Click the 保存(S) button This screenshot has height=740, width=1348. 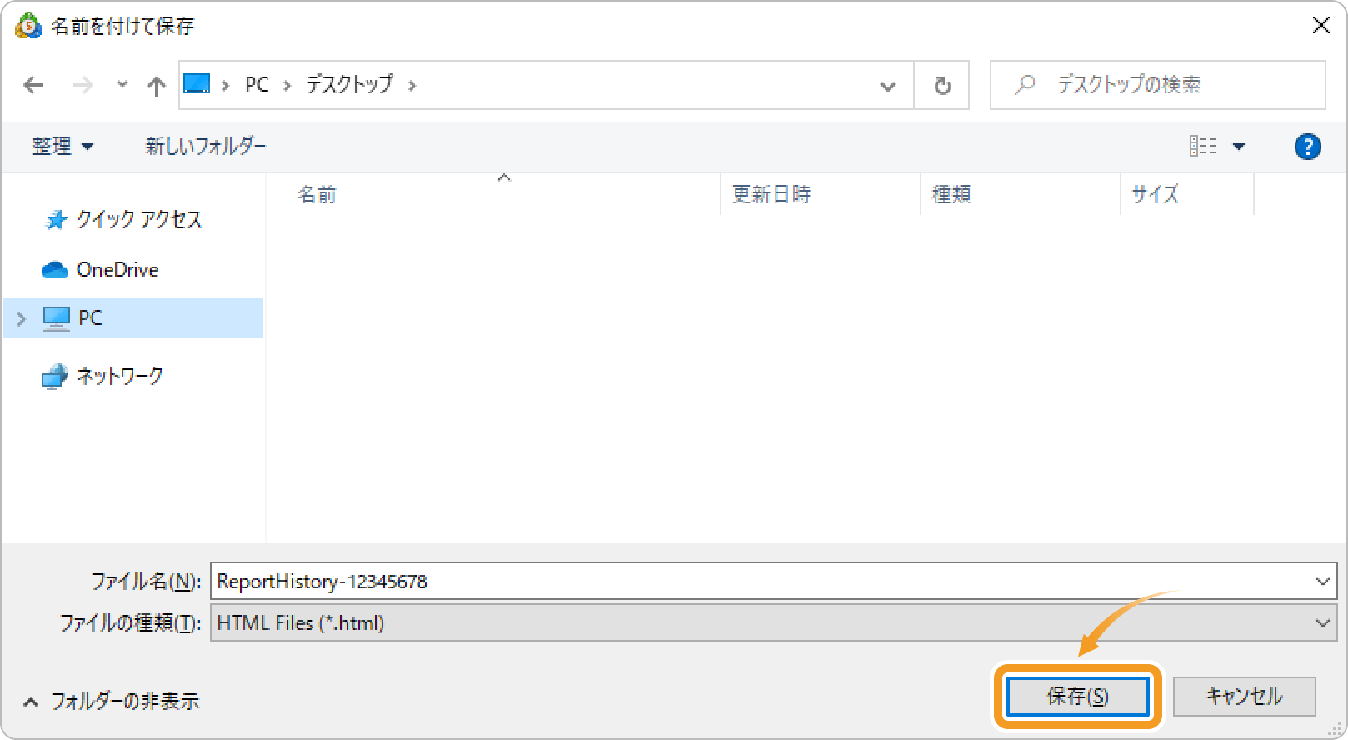(1077, 696)
